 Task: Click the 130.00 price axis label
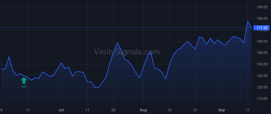262,76
